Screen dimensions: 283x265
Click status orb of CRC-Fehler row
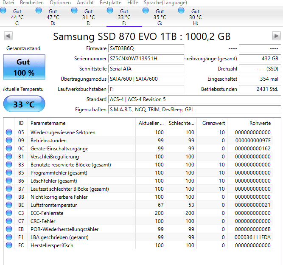point(9,221)
